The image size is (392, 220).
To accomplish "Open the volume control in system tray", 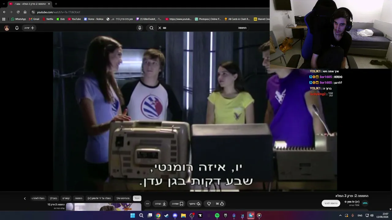I will [x=372, y=215].
